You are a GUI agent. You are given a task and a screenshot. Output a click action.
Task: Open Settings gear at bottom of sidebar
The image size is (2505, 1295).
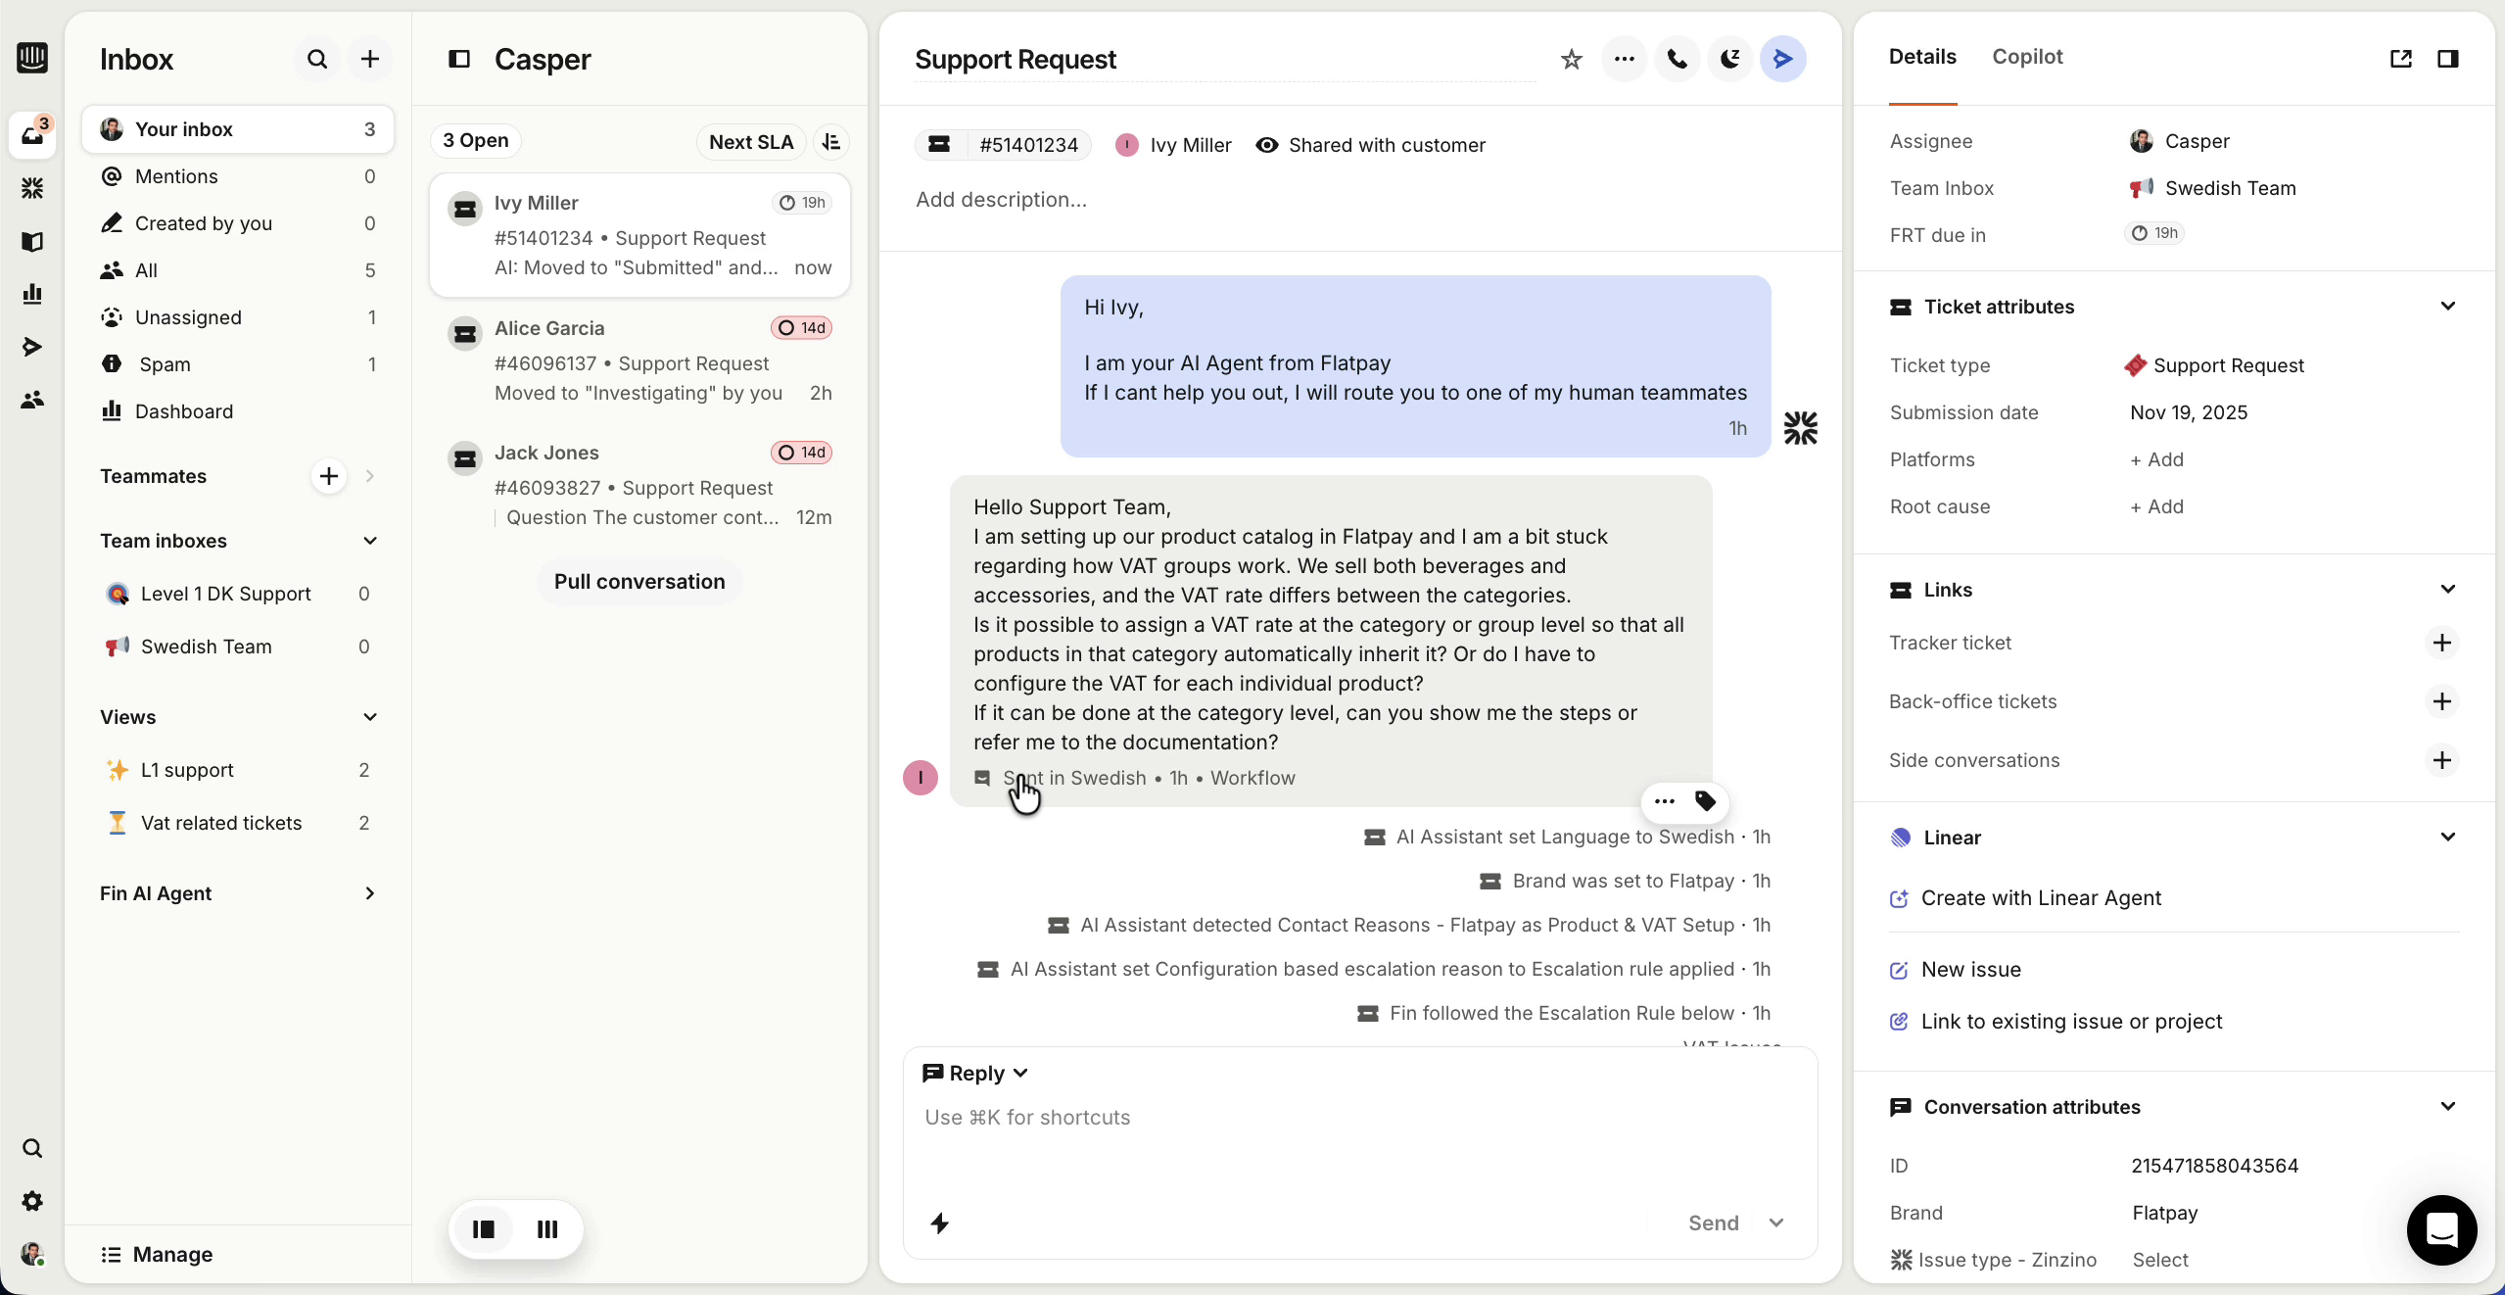[32, 1201]
